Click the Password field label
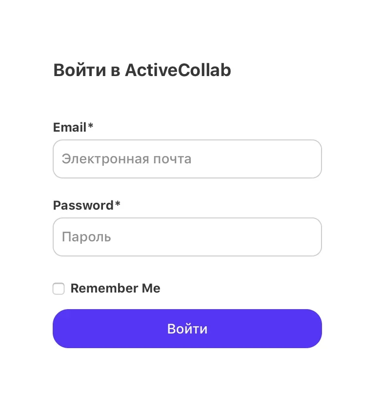382x412 pixels. click(x=83, y=205)
